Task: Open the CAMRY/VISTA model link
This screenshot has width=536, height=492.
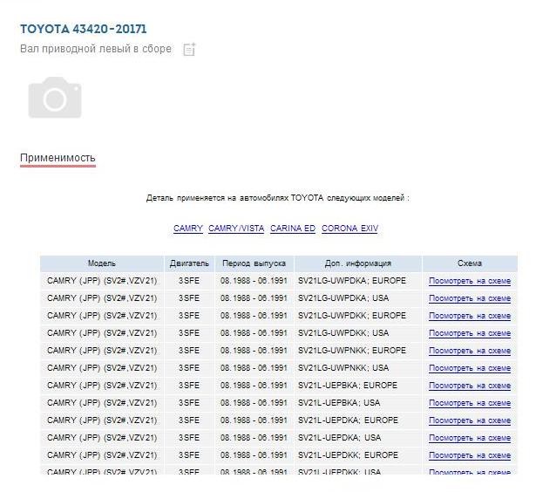Action: point(236,229)
